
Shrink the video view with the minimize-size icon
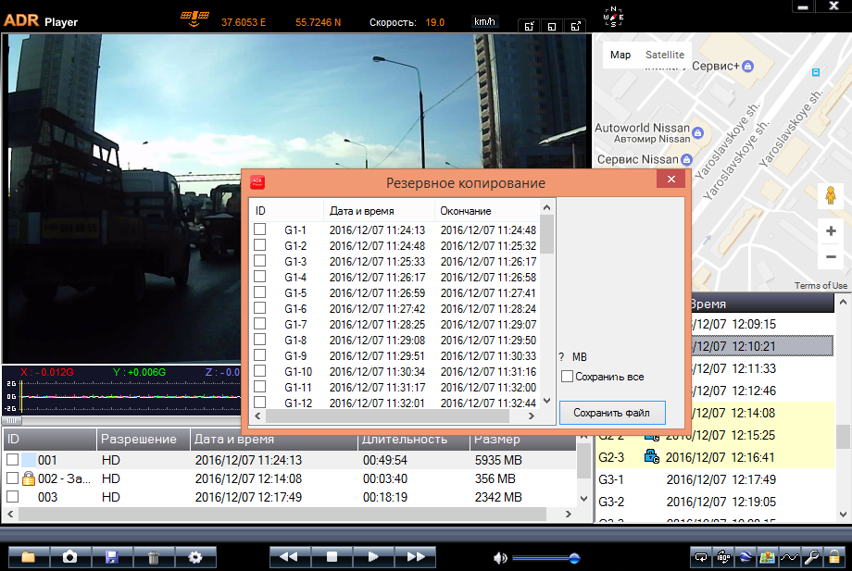click(529, 26)
